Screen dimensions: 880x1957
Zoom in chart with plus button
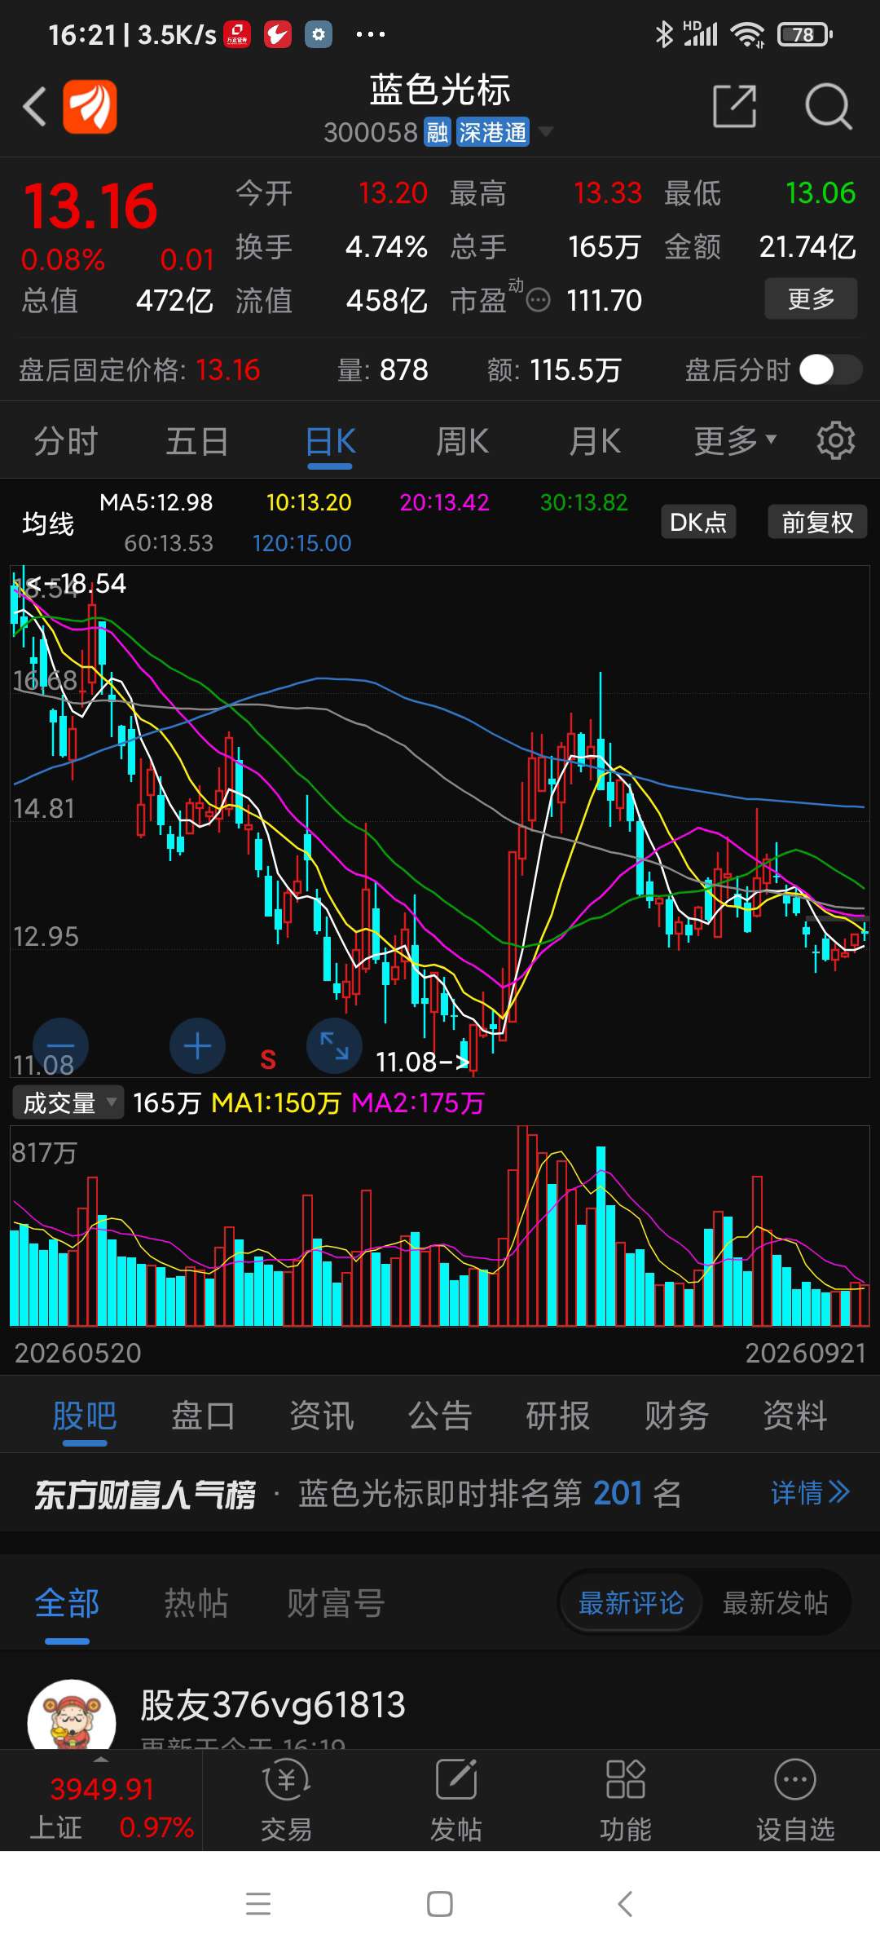(x=197, y=1045)
